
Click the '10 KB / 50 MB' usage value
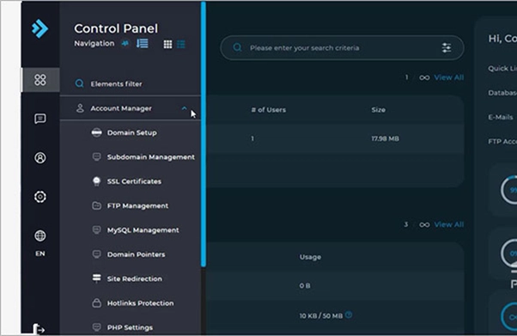pyautogui.click(x=321, y=316)
